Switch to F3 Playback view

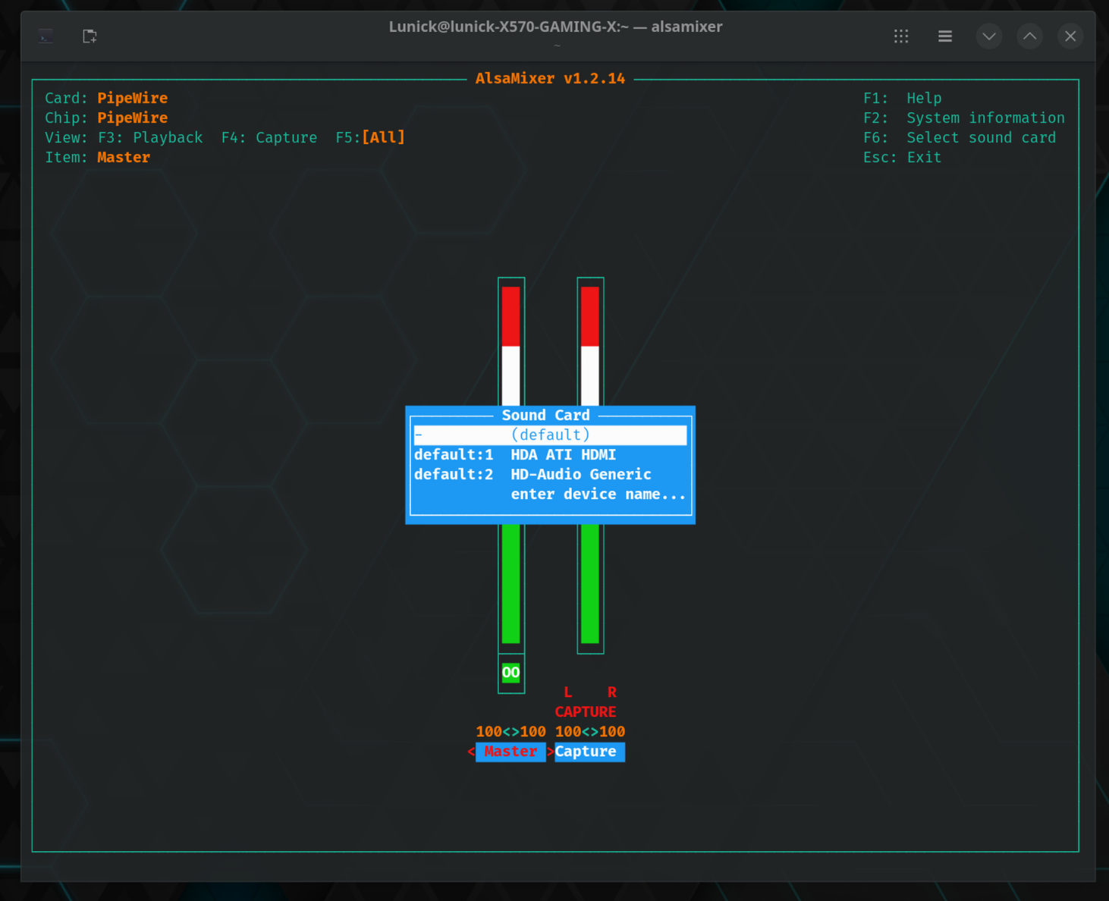pos(150,138)
